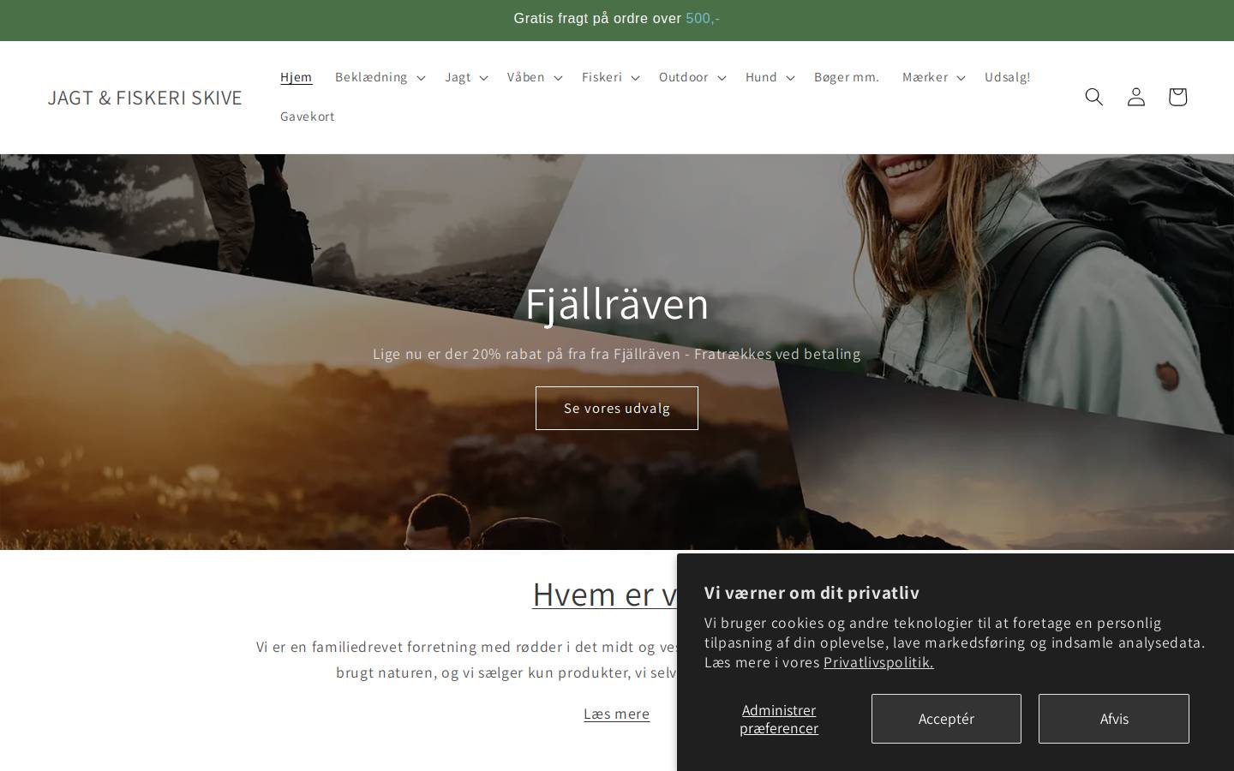Open the search magnifier icon
Screen dimensions: 1234x771
pos(1093,97)
